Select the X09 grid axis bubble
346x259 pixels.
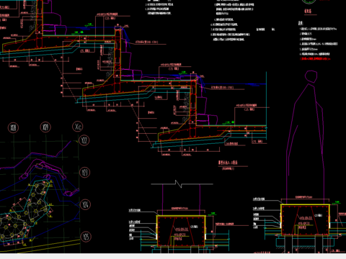click(45, 127)
